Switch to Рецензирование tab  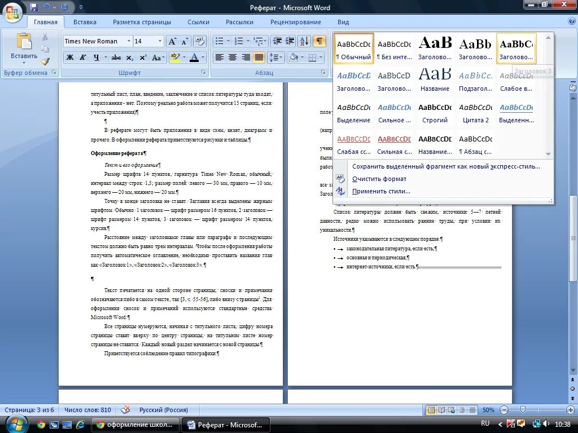coord(296,22)
